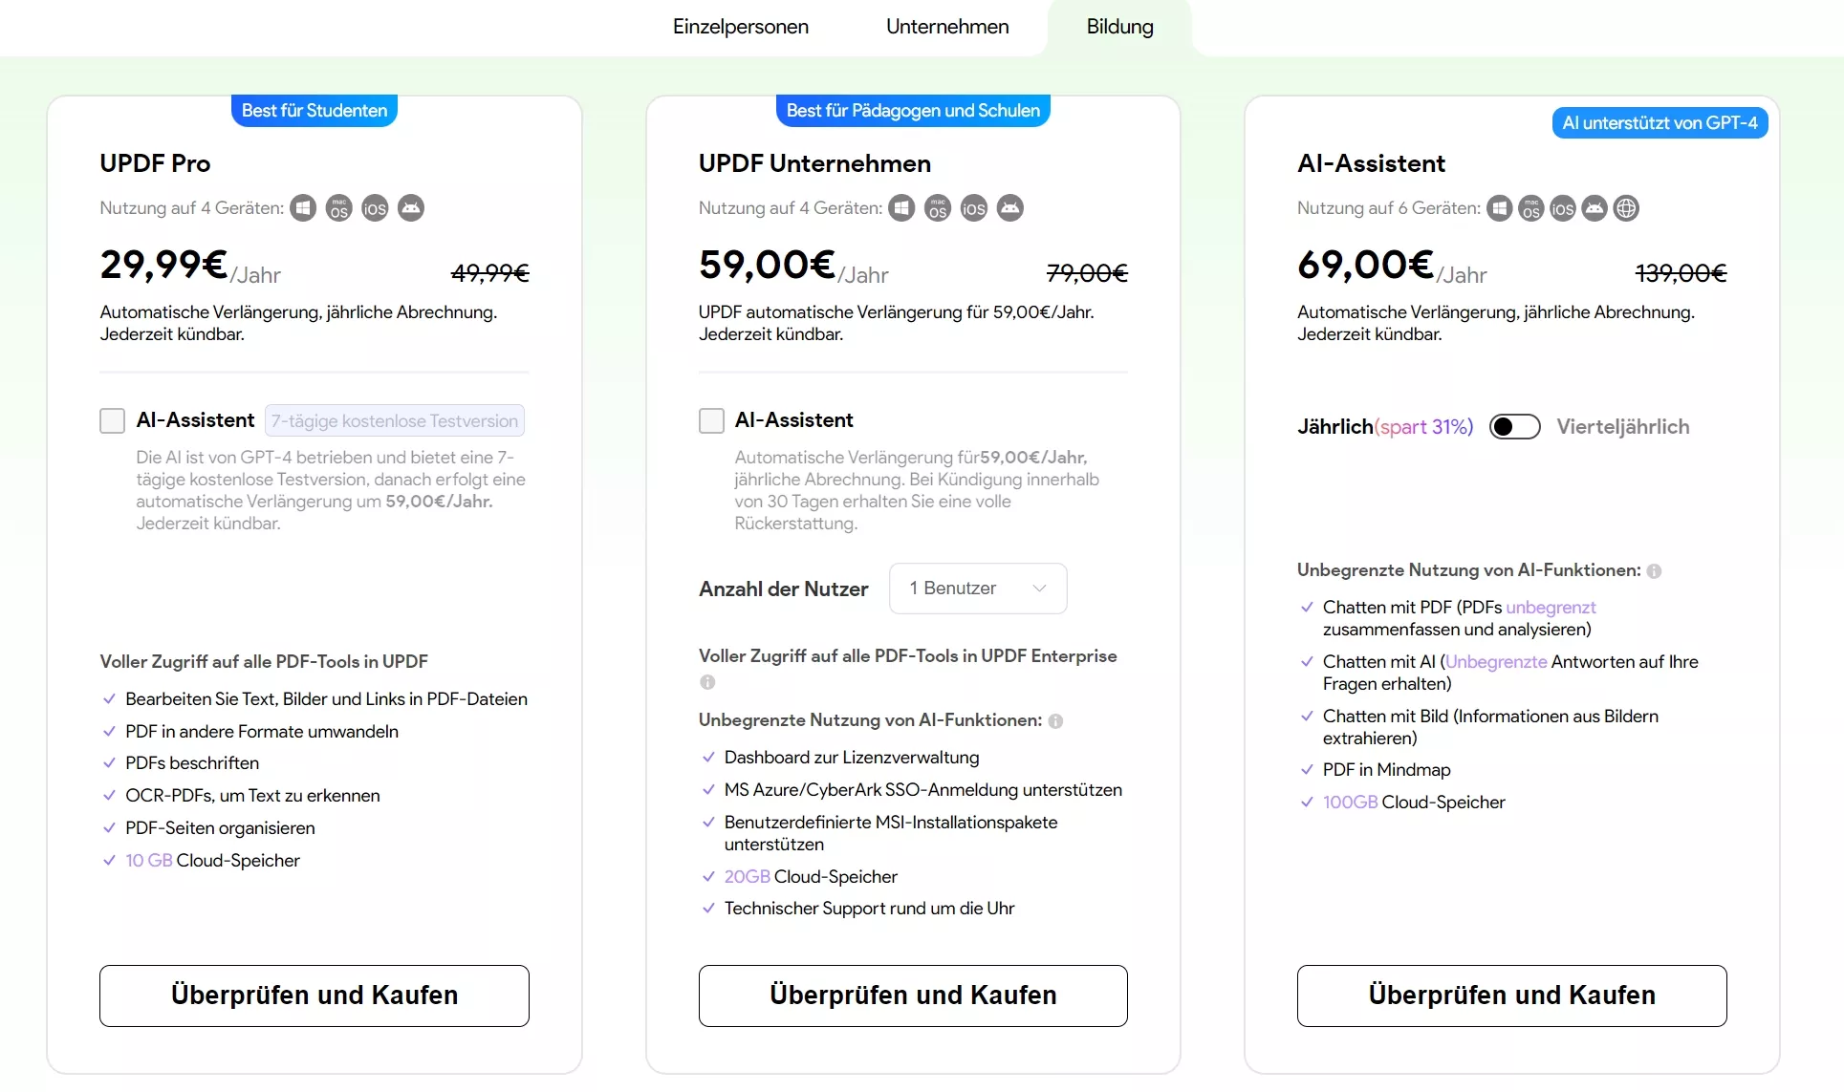
Task: Click the spart 31% savings label
Action: click(x=1425, y=426)
